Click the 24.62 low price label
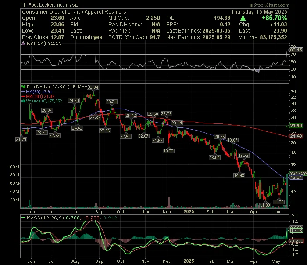This screenshot has height=265, width=307. coord(77,128)
